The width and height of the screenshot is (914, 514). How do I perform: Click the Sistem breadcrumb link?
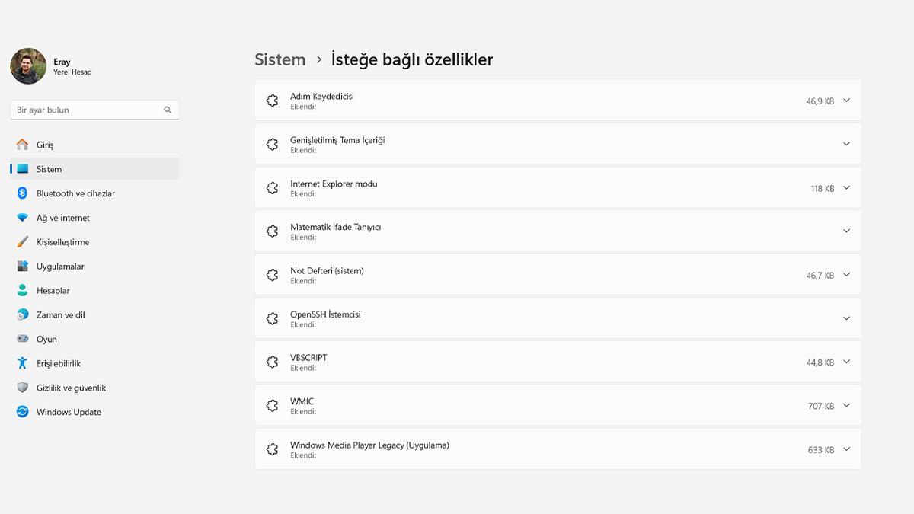tap(280, 59)
